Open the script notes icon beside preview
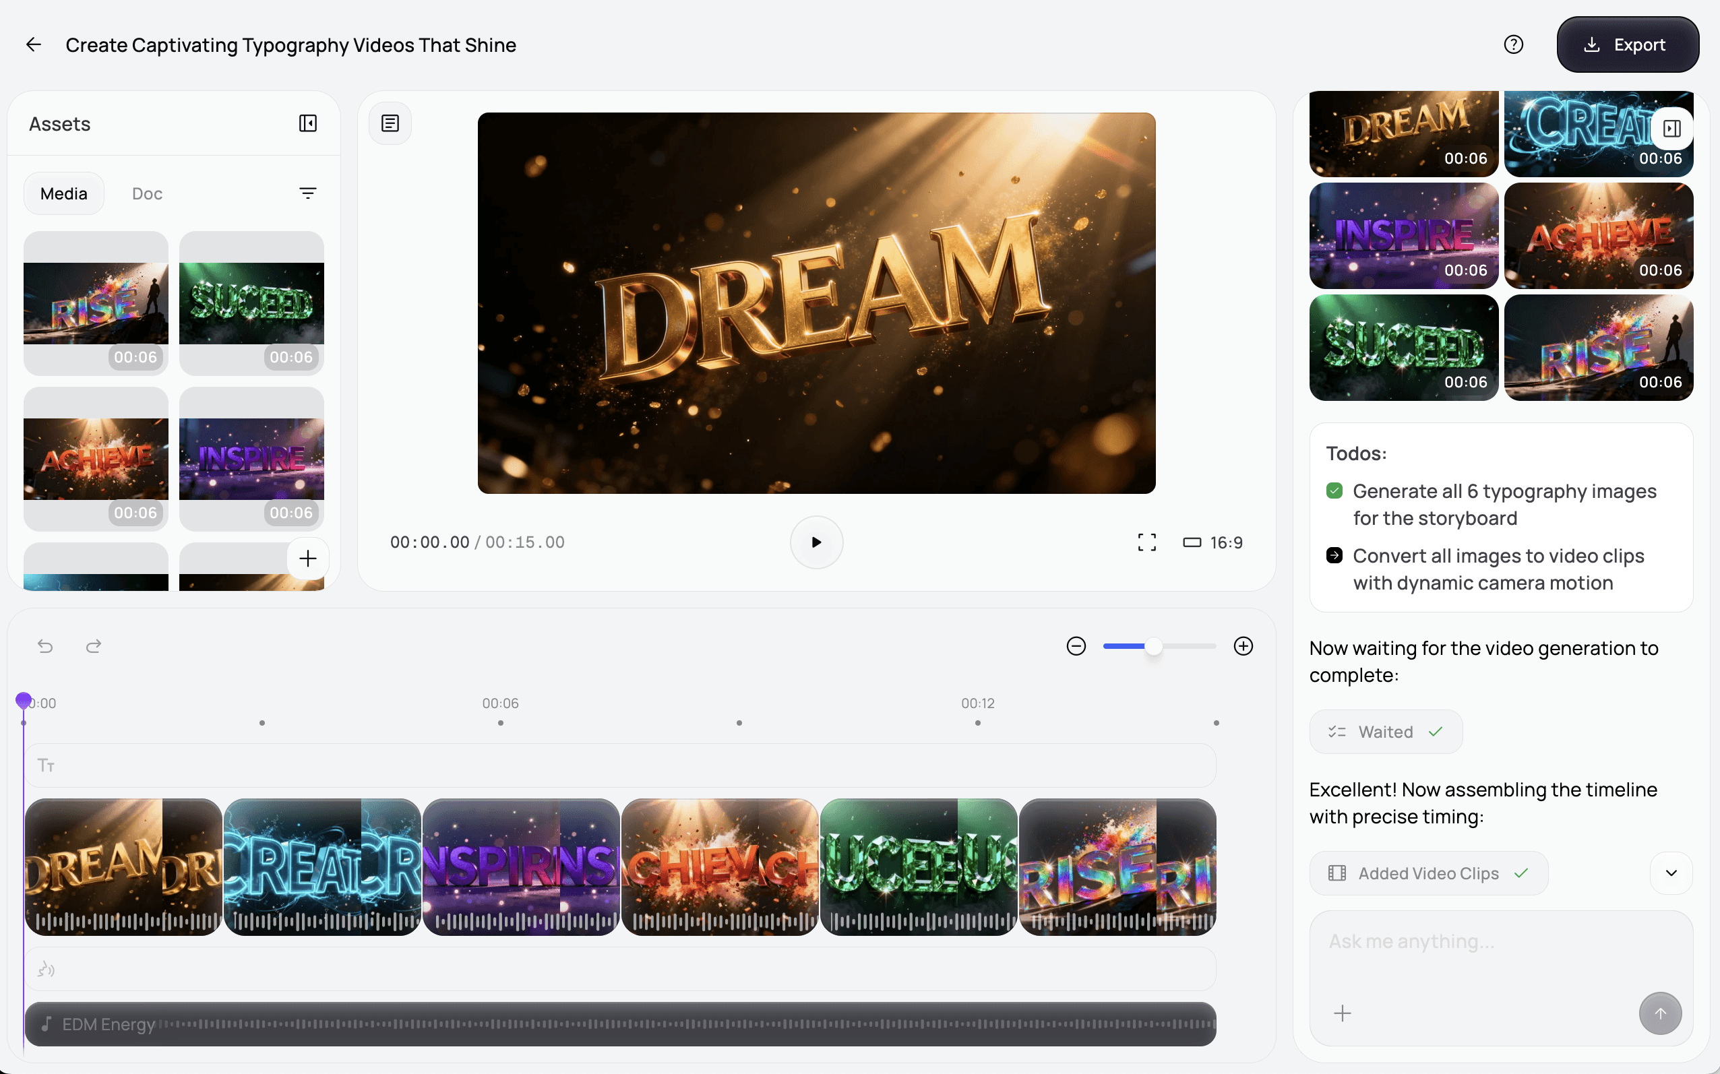The height and width of the screenshot is (1074, 1720). (390, 123)
